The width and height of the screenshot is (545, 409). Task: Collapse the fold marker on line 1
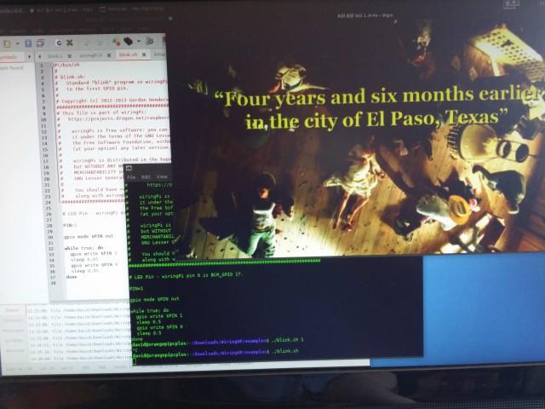pos(52,65)
